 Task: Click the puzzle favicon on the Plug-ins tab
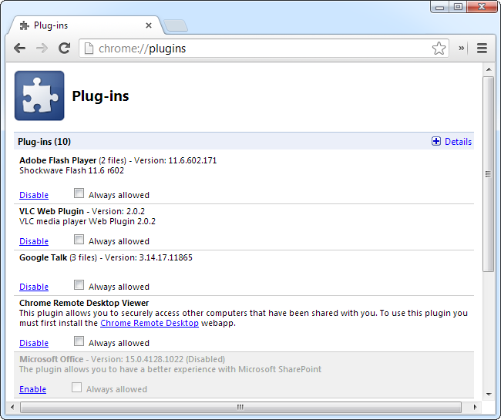(x=25, y=25)
